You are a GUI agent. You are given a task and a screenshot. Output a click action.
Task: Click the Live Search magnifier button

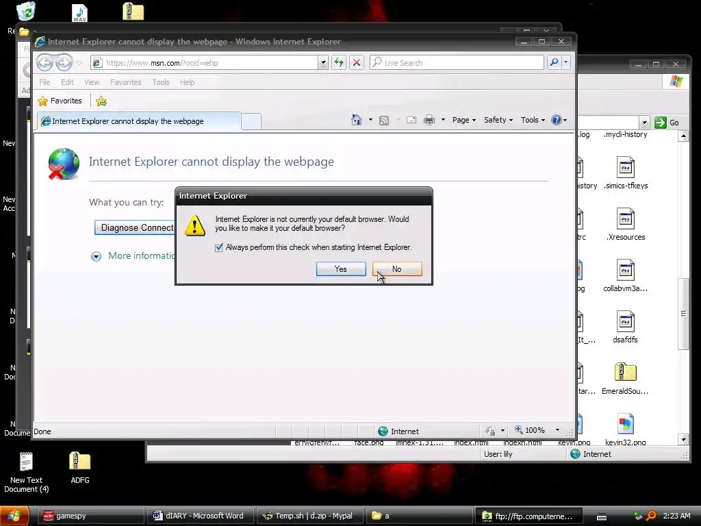tap(554, 62)
